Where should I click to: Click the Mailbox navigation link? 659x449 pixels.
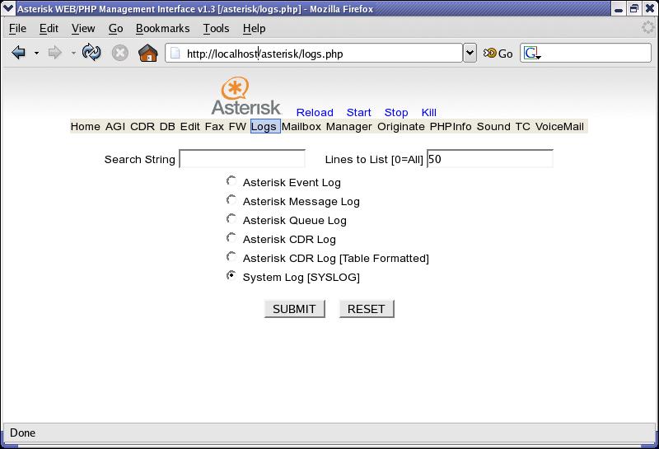[301, 126]
